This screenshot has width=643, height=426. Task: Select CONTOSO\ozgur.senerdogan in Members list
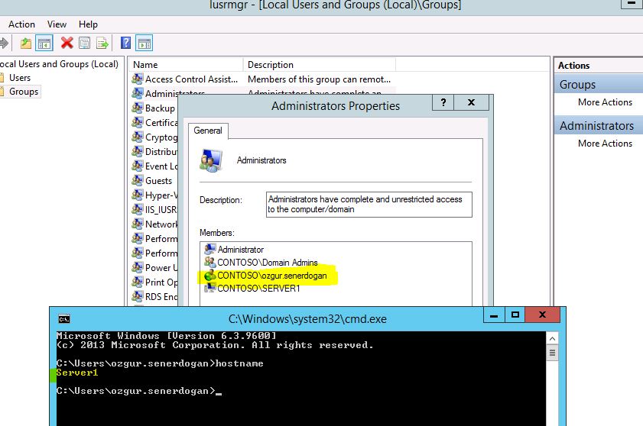[x=272, y=276]
